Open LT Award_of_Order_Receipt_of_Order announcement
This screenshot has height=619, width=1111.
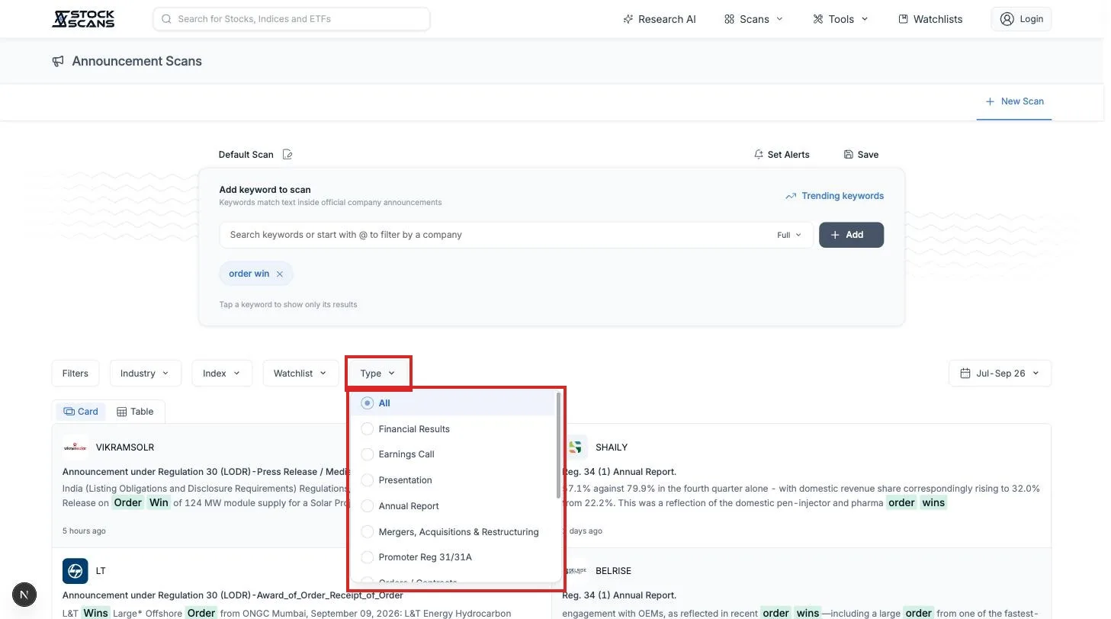click(x=233, y=595)
